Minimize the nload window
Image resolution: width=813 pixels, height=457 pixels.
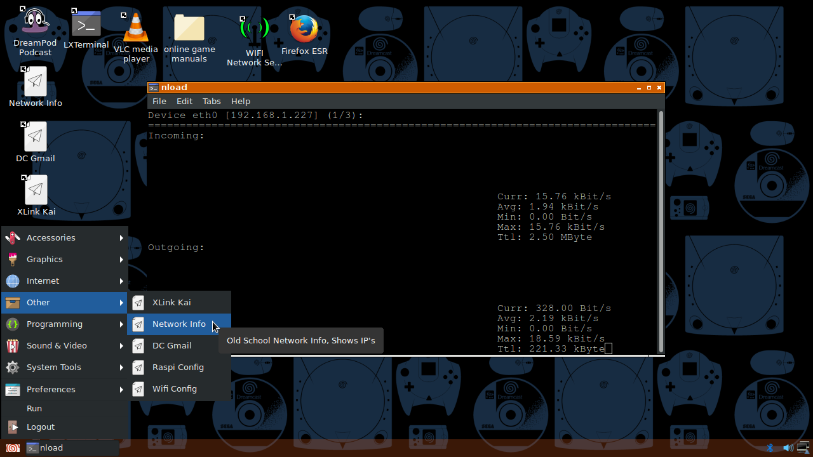[638, 88]
